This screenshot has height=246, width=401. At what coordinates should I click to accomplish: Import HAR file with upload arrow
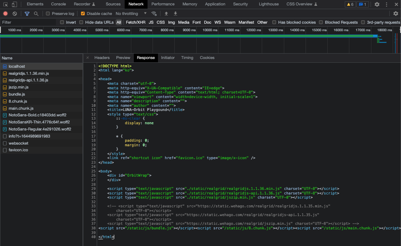pyautogui.click(x=166, y=14)
